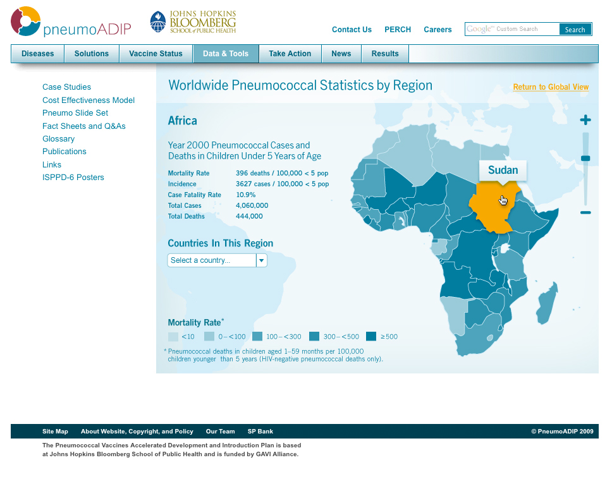Open Site Map in the footer

click(x=55, y=432)
